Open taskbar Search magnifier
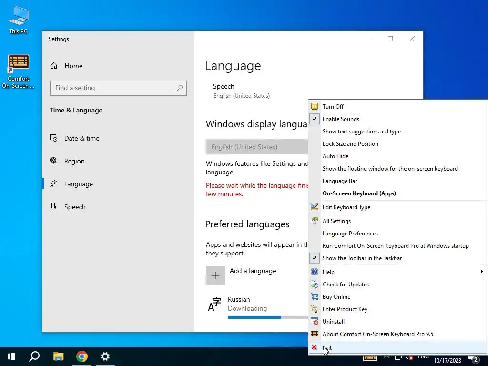Viewport: 488px width, 366px height. (x=34, y=356)
